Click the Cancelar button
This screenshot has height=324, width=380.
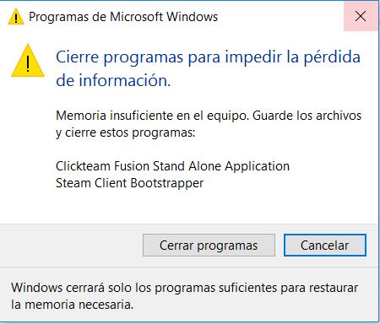coord(325,246)
